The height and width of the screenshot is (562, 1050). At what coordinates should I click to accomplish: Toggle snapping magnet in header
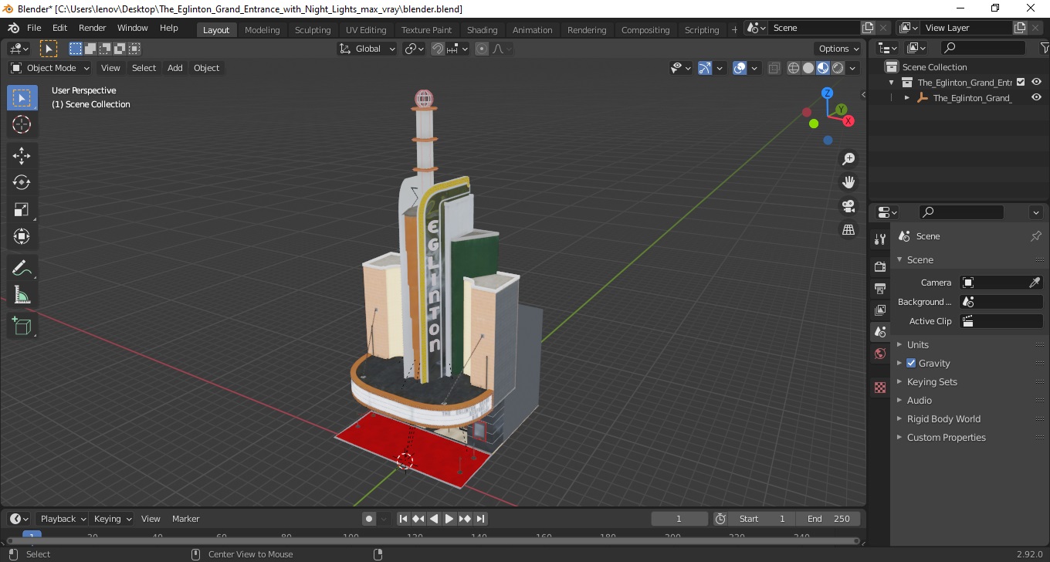tap(438, 49)
